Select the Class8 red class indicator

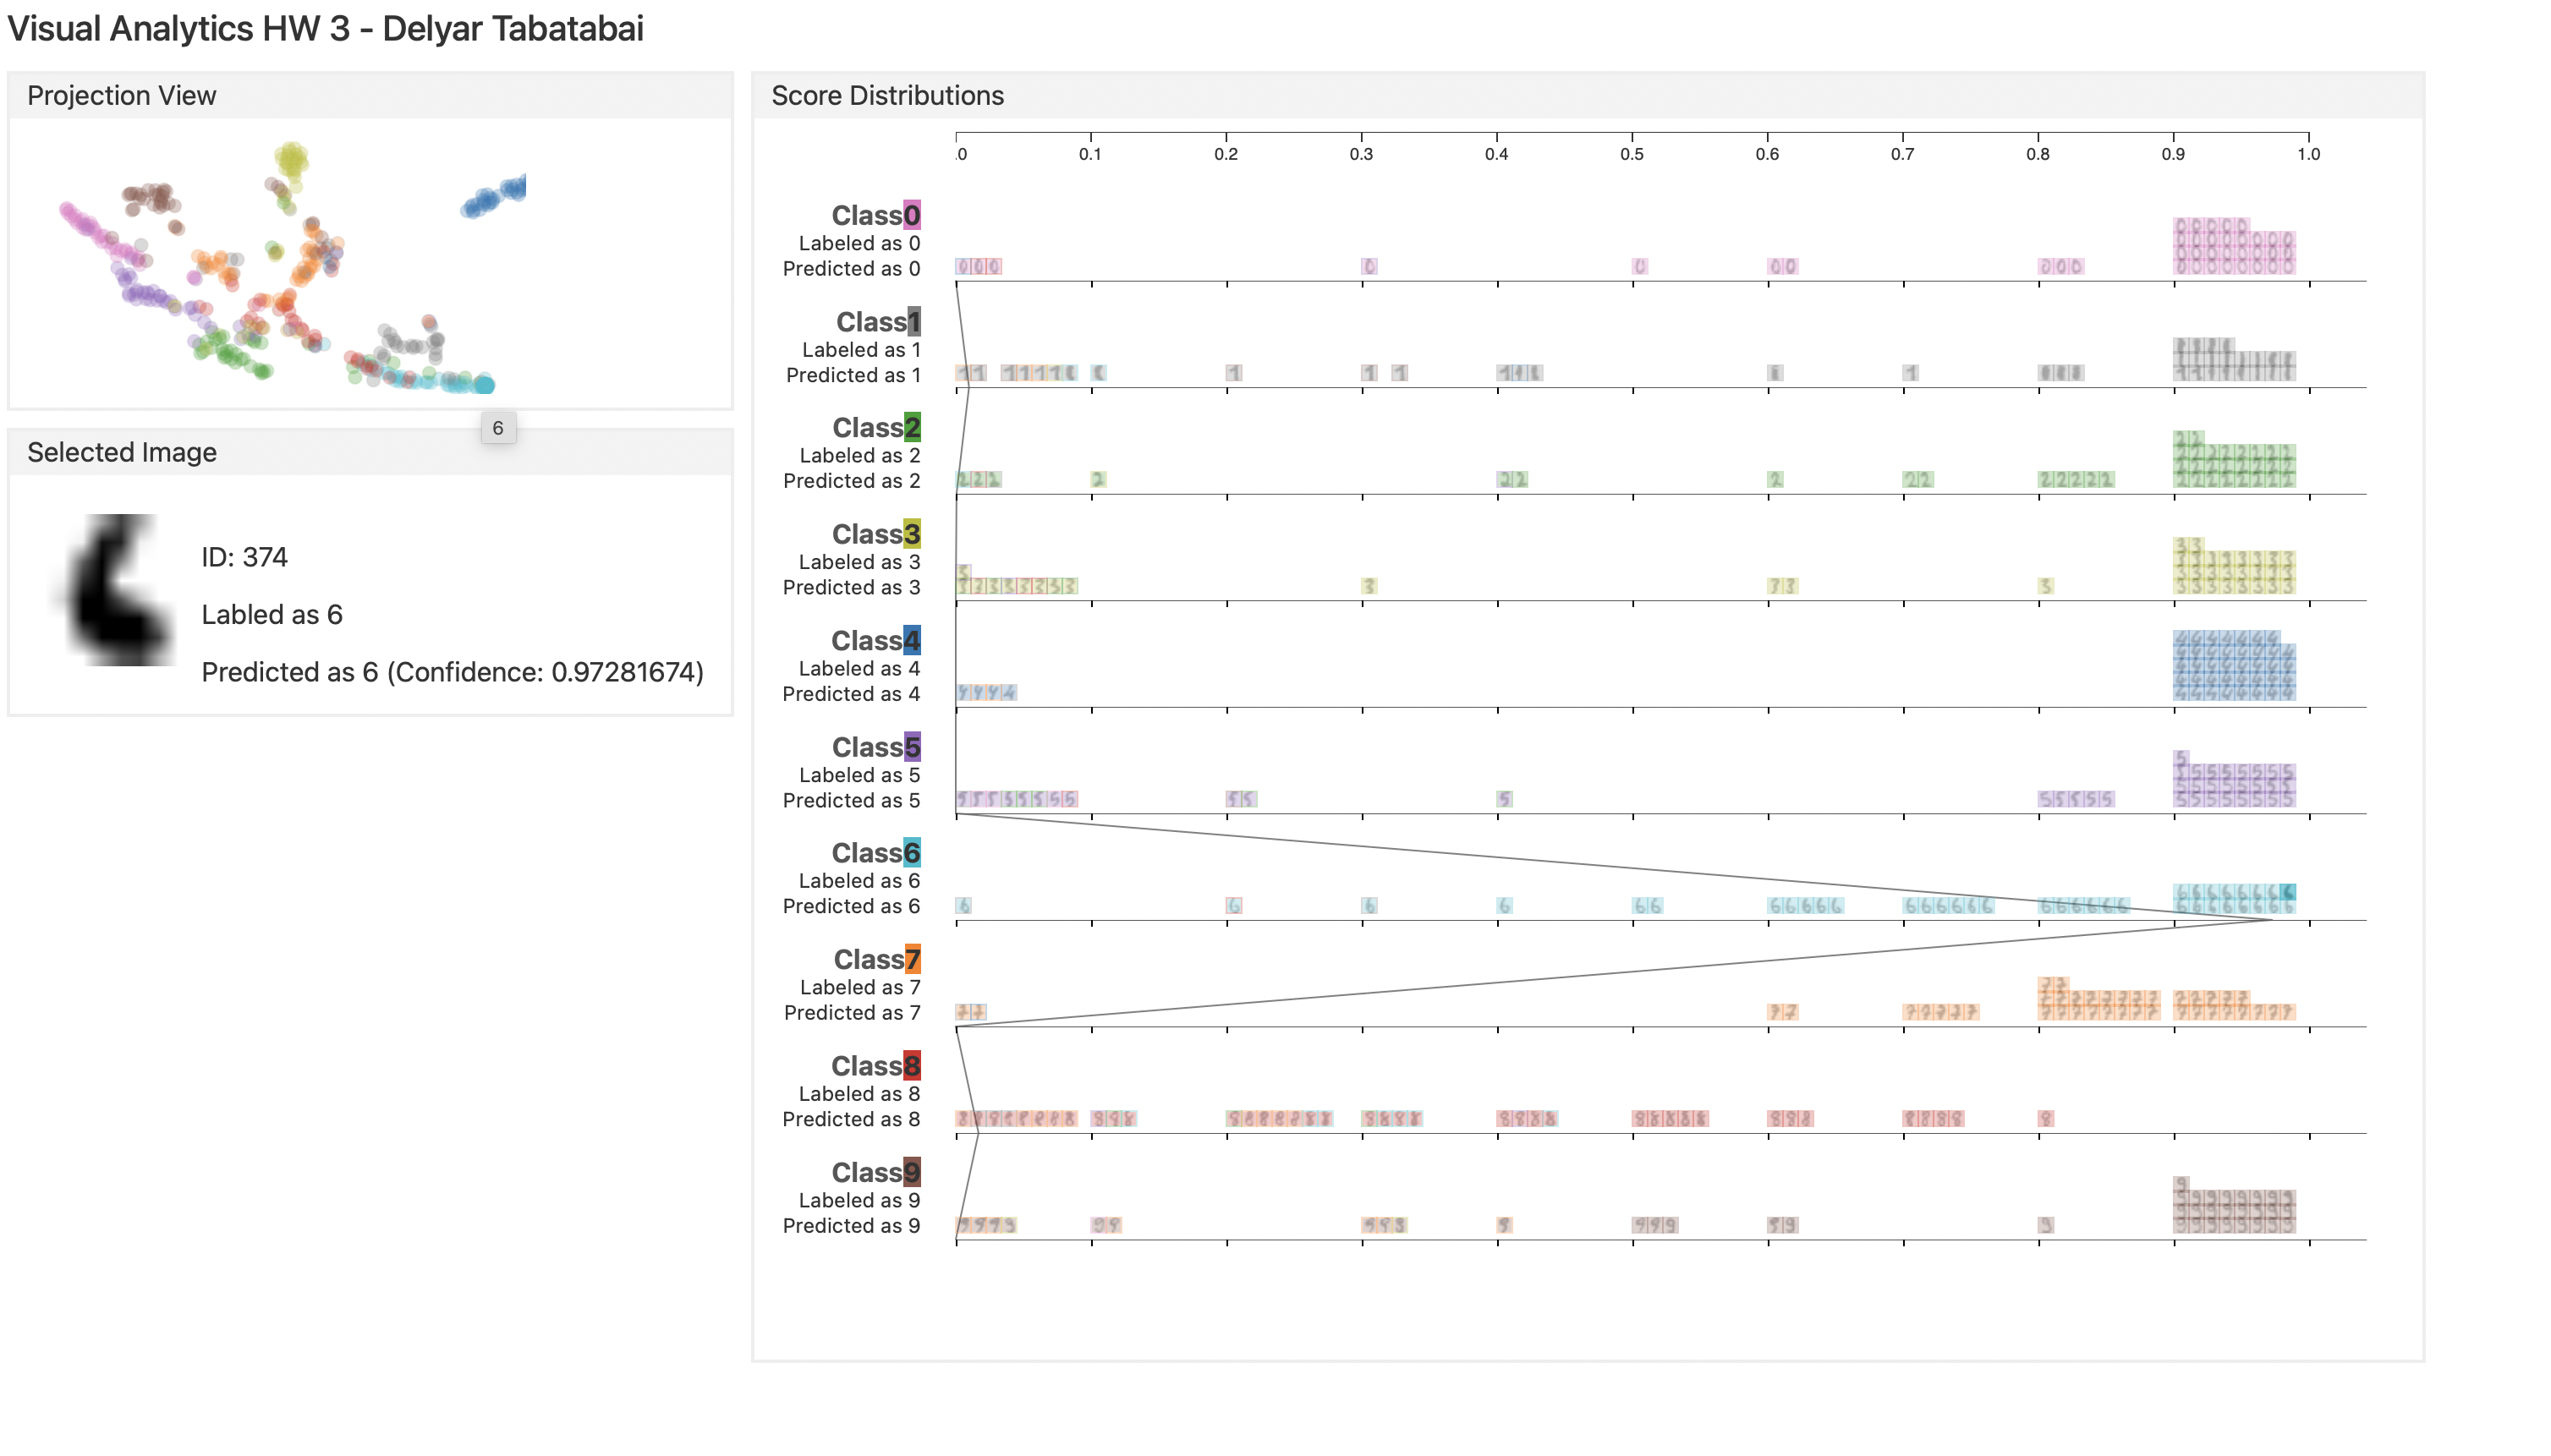pos(911,1065)
